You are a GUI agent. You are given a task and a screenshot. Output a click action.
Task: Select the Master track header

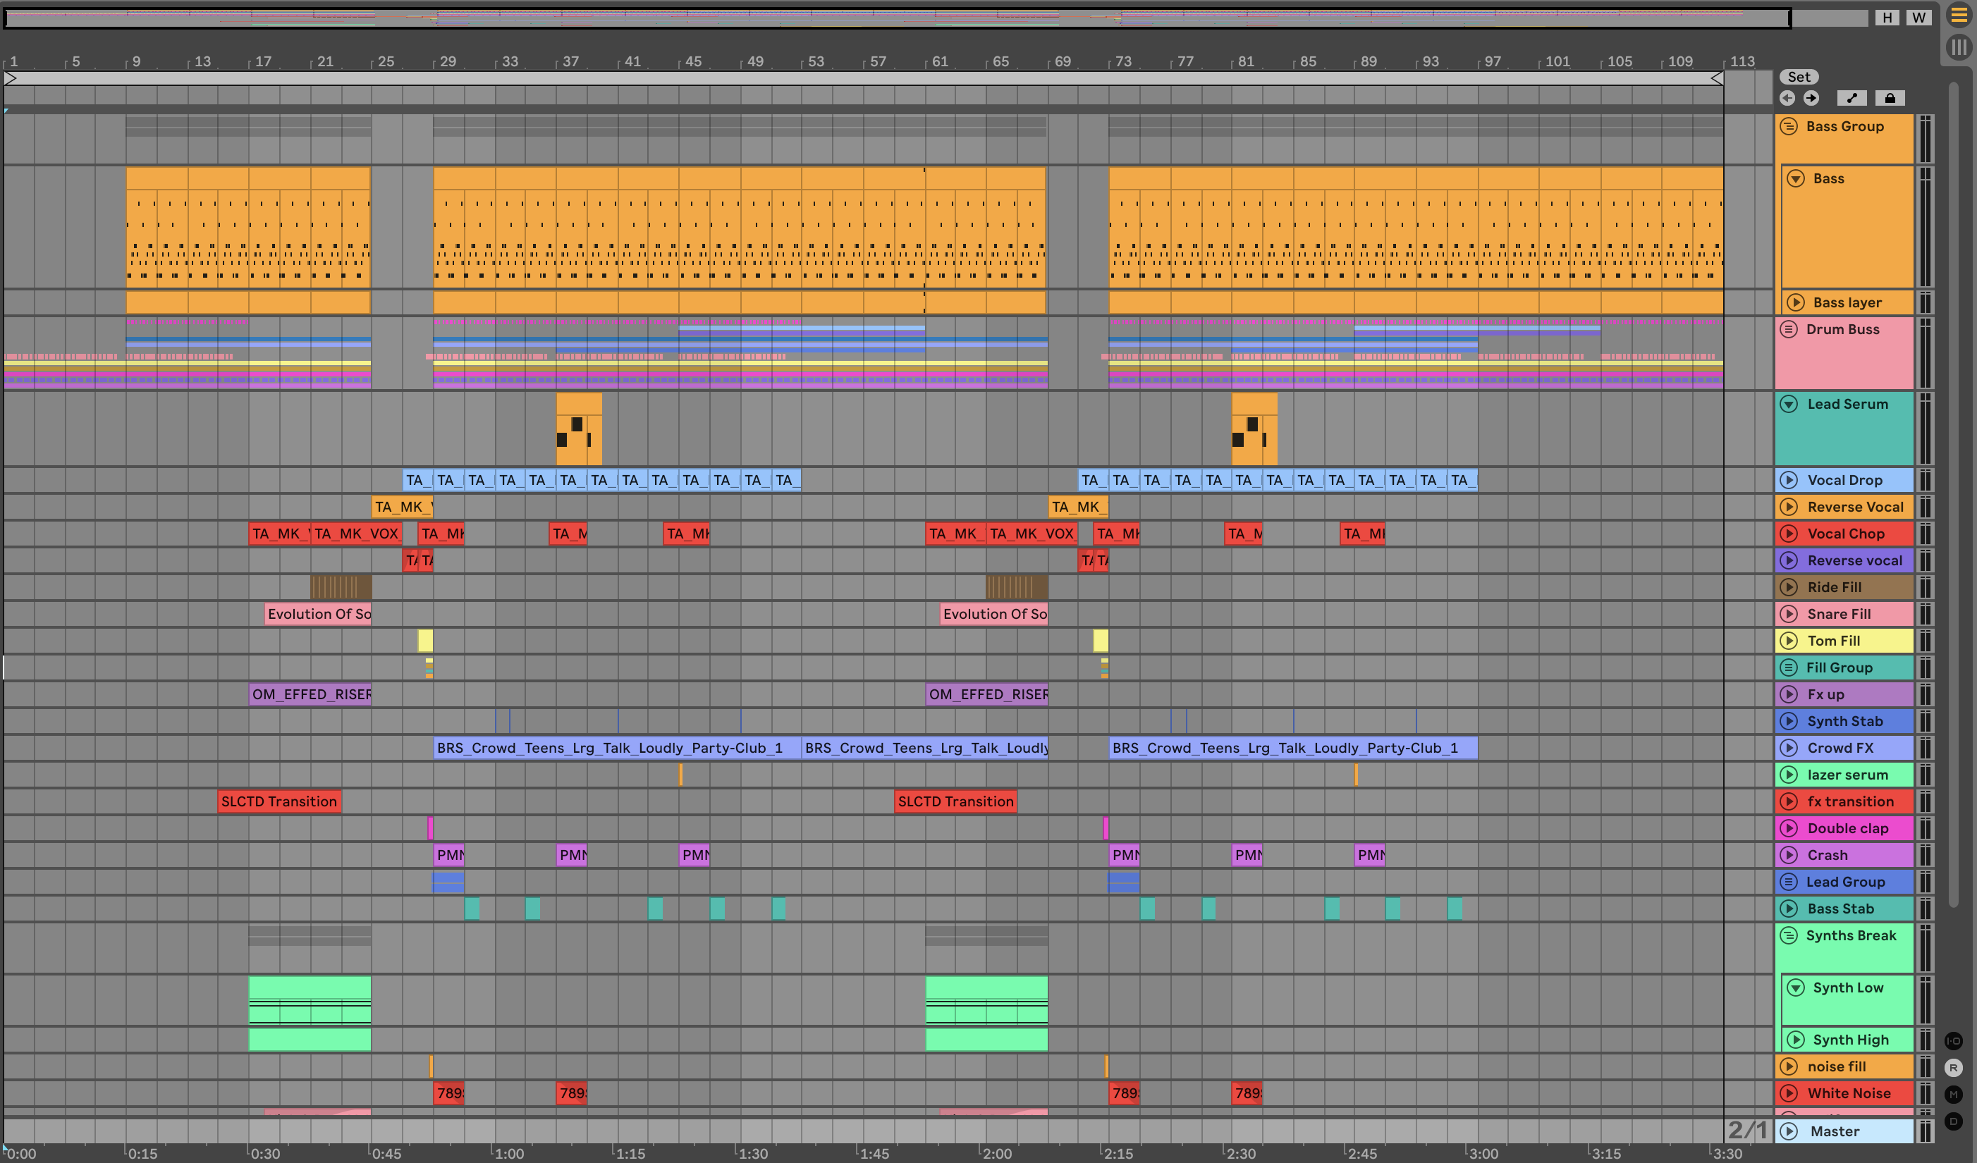pyautogui.click(x=1844, y=1131)
